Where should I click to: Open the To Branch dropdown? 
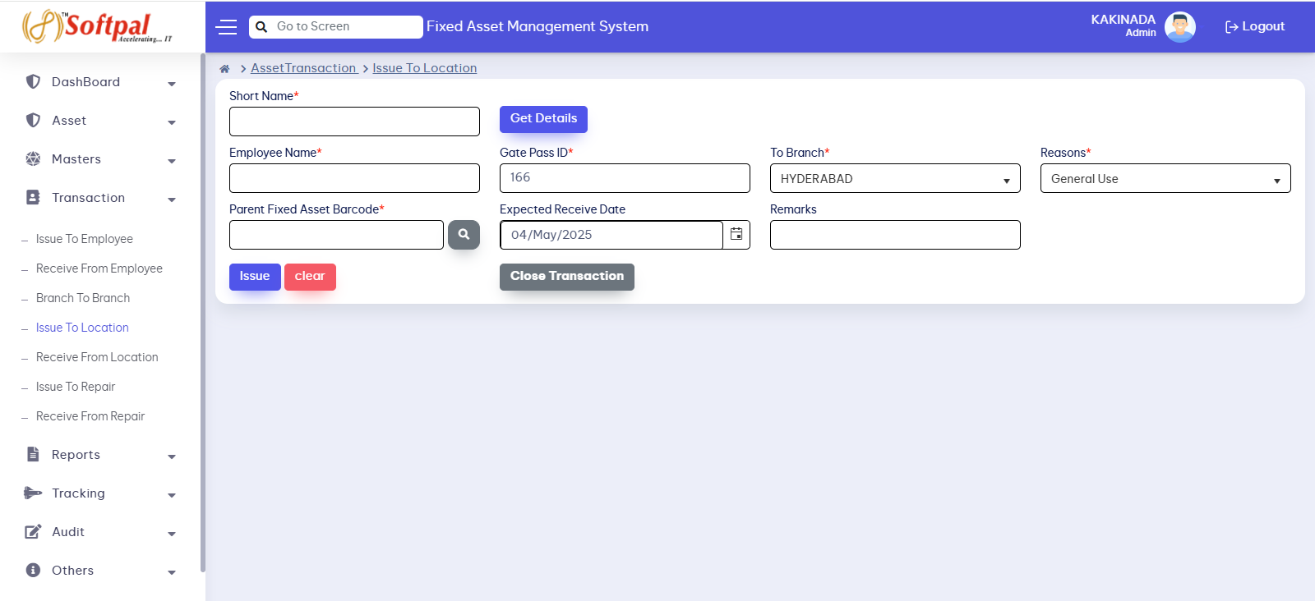tap(894, 179)
